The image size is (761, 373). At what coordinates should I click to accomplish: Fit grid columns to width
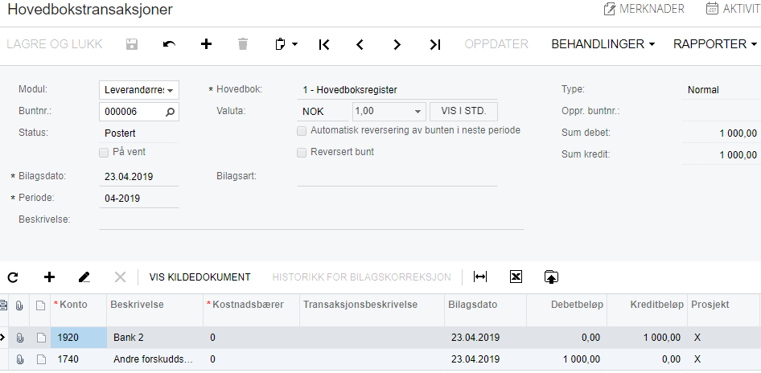480,277
